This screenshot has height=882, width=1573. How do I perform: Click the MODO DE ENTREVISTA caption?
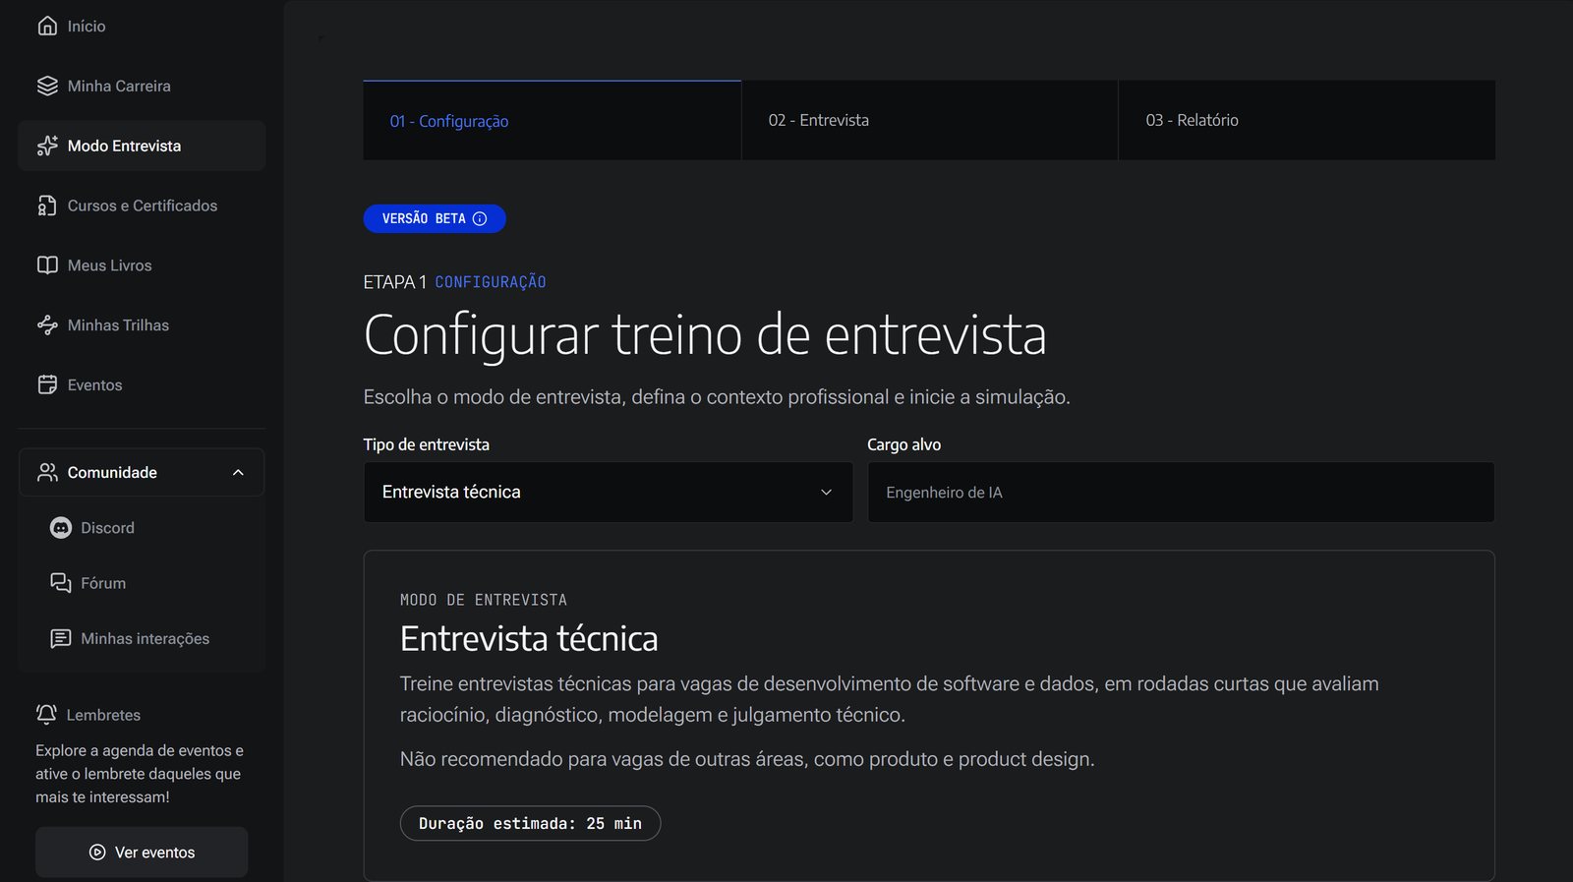tap(484, 600)
